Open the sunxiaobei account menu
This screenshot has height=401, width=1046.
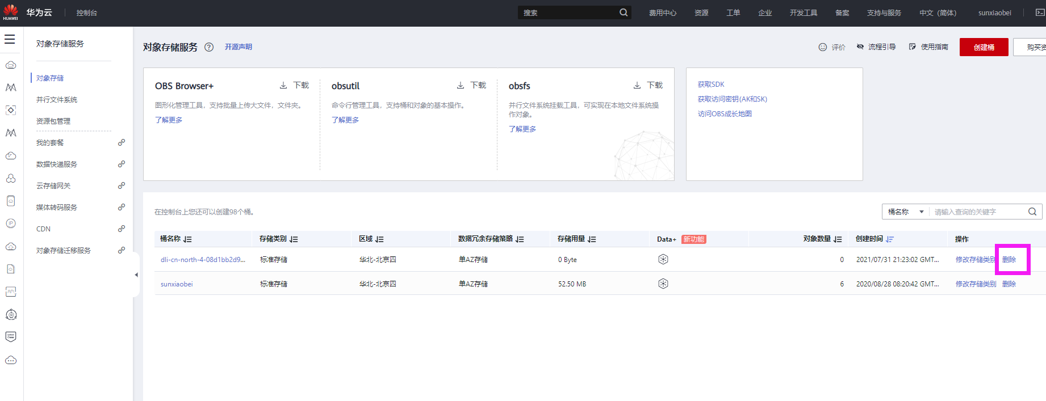pos(994,12)
